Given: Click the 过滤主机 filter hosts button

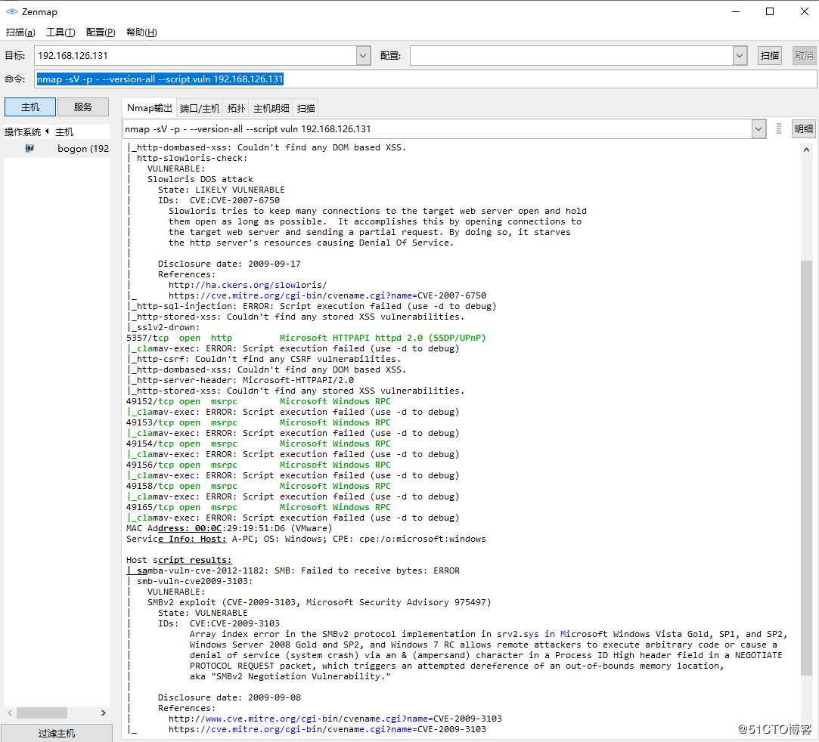Looking at the screenshot, I should (x=57, y=733).
